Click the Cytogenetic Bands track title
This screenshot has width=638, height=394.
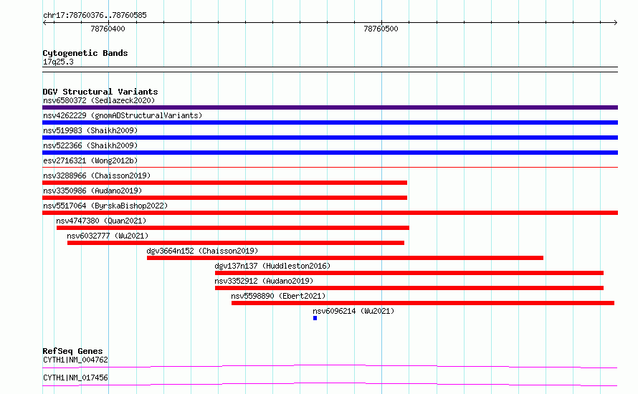[85, 53]
